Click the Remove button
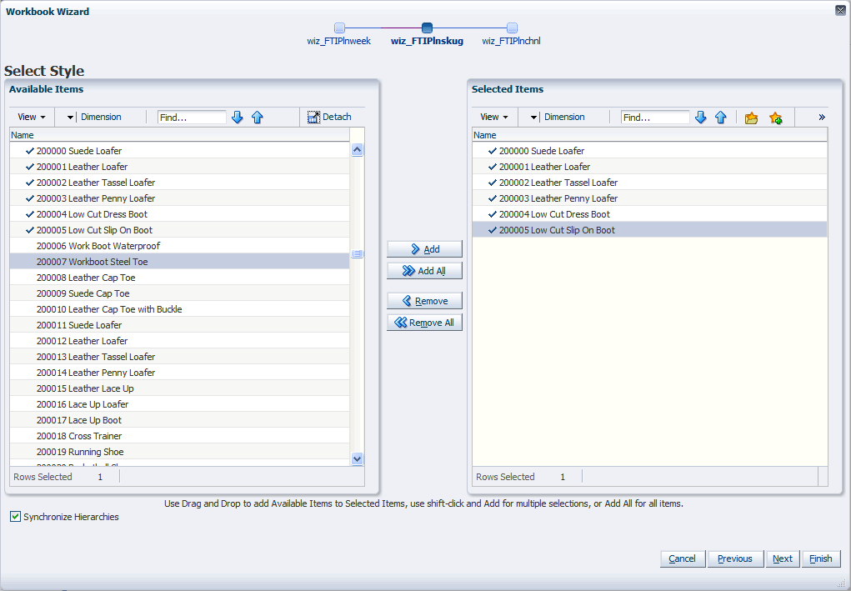851x591 pixels. (x=424, y=301)
